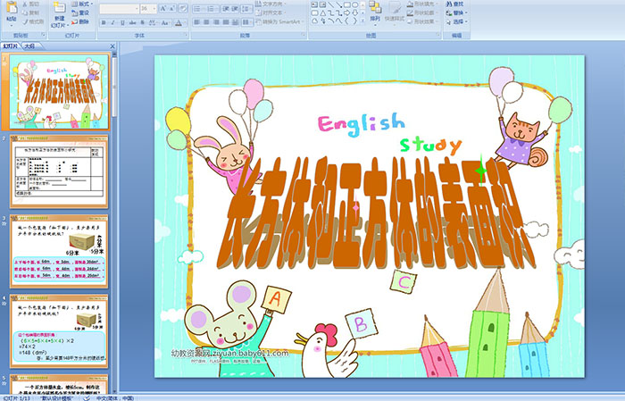This screenshot has width=625, height=401.
Task: Click the Copy (复制) icon
Action: click(25, 13)
